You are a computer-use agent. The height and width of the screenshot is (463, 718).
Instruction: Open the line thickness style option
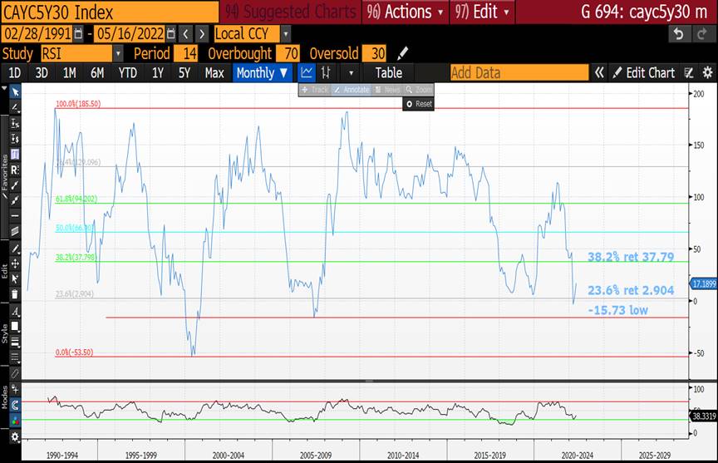coord(15,342)
